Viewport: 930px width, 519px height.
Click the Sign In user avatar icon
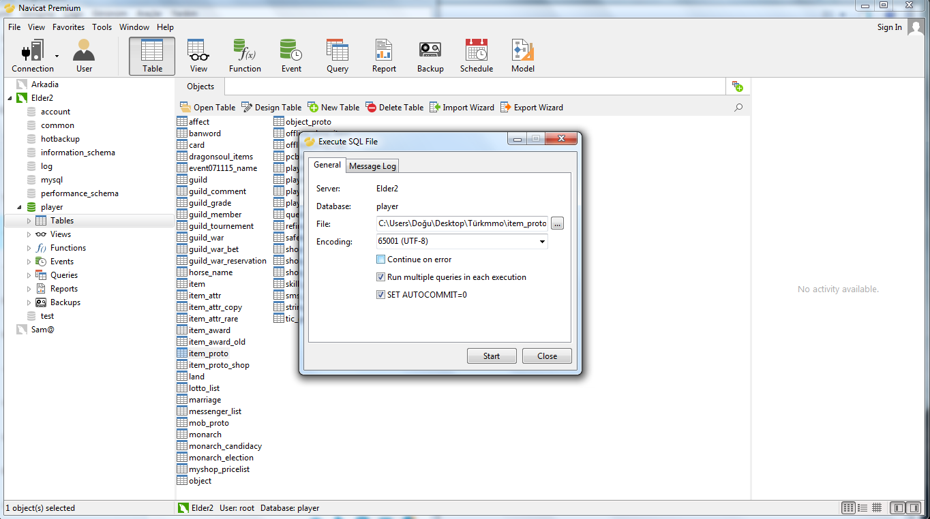click(x=916, y=28)
